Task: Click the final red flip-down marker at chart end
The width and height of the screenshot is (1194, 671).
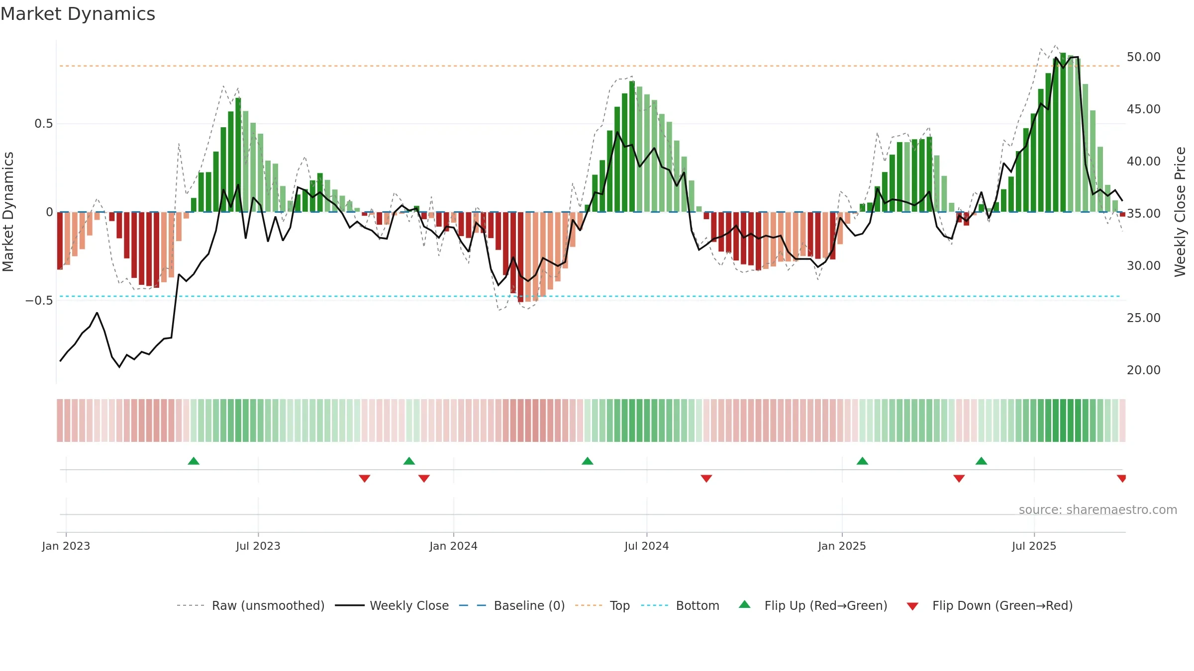Action: click(x=1121, y=478)
